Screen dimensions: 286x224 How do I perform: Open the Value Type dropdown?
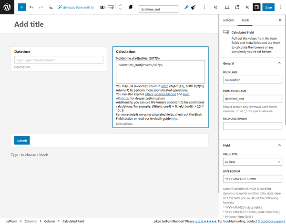tap(253, 163)
